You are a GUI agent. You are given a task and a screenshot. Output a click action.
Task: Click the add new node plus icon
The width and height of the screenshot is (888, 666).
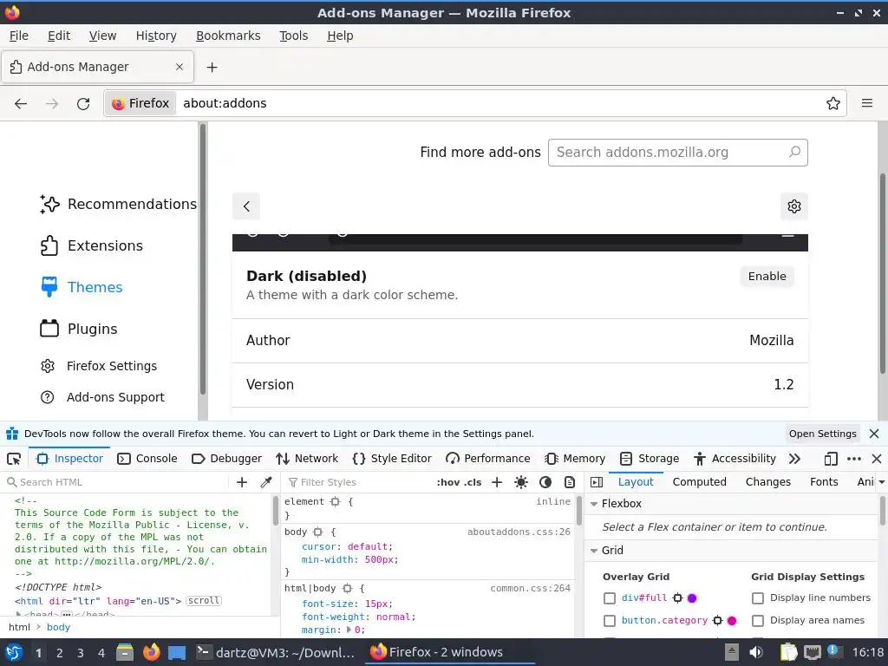pos(242,482)
